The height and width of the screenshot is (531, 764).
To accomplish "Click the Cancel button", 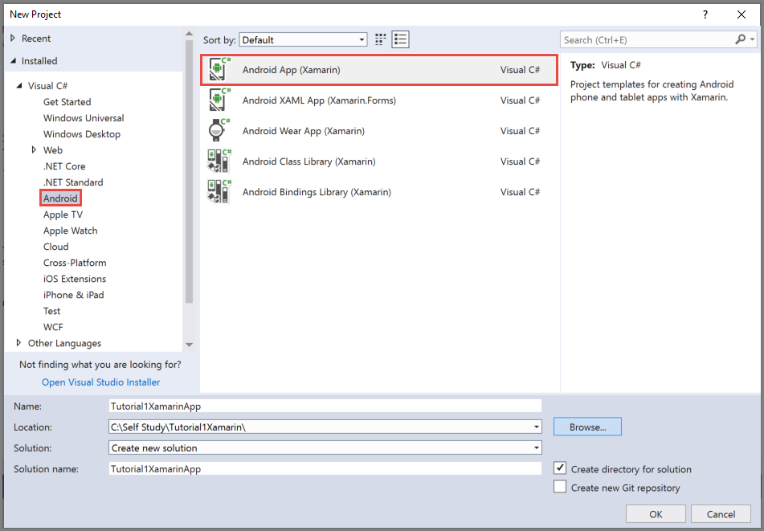I will (721, 514).
